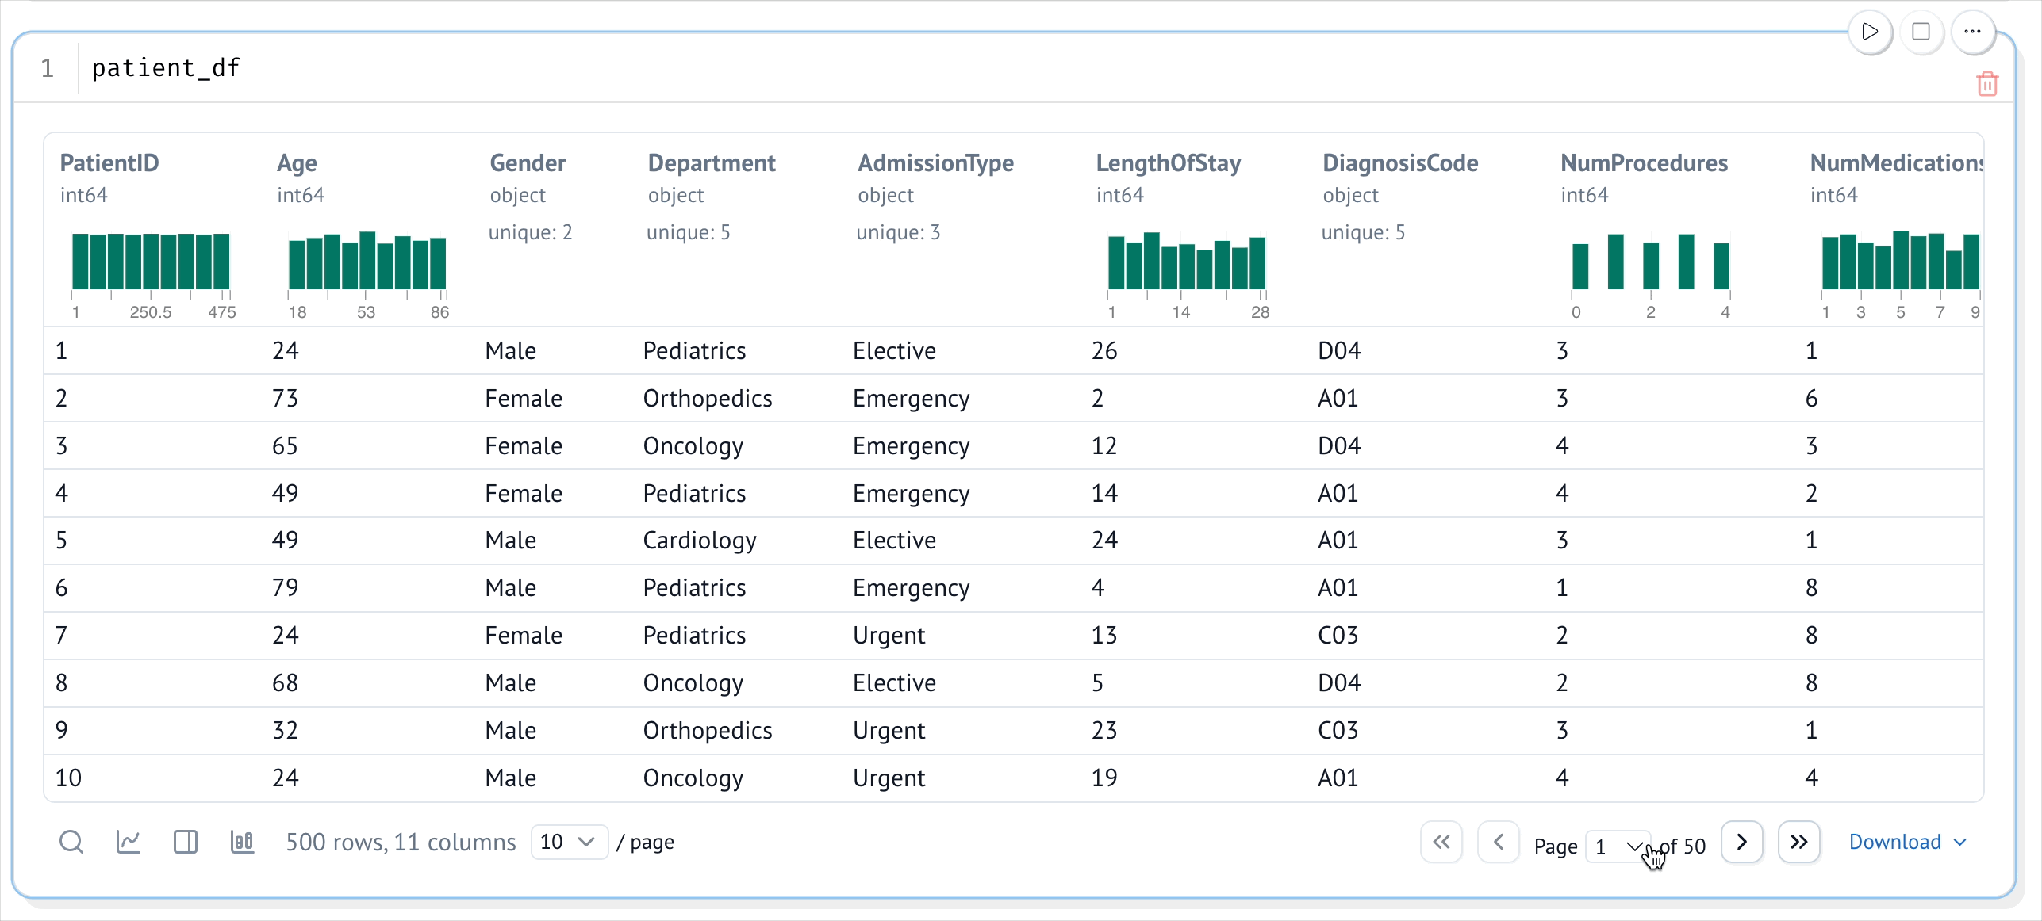Open the chart builder line-graph icon

pyautogui.click(x=129, y=842)
